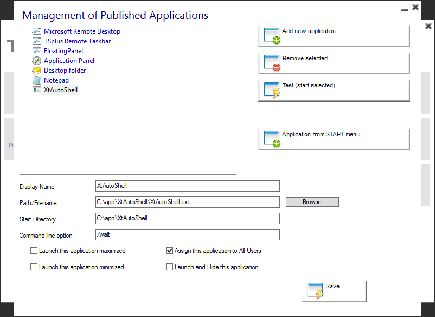Click the Microsoft Remote Desktop list icon
Viewport: 435px width, 317px height.
37,31
